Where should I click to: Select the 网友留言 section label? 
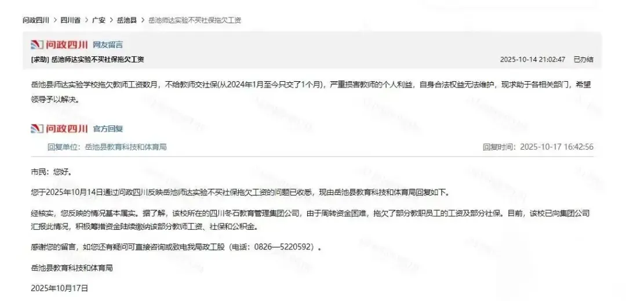108,45
